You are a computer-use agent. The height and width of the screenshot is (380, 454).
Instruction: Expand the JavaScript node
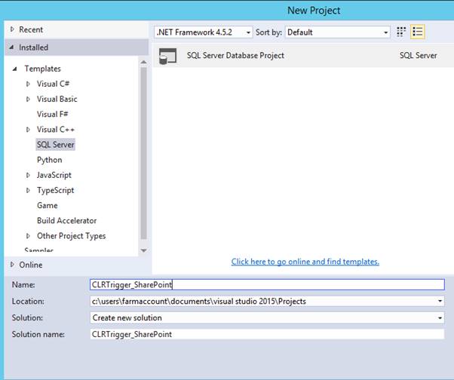click(28, 175)
